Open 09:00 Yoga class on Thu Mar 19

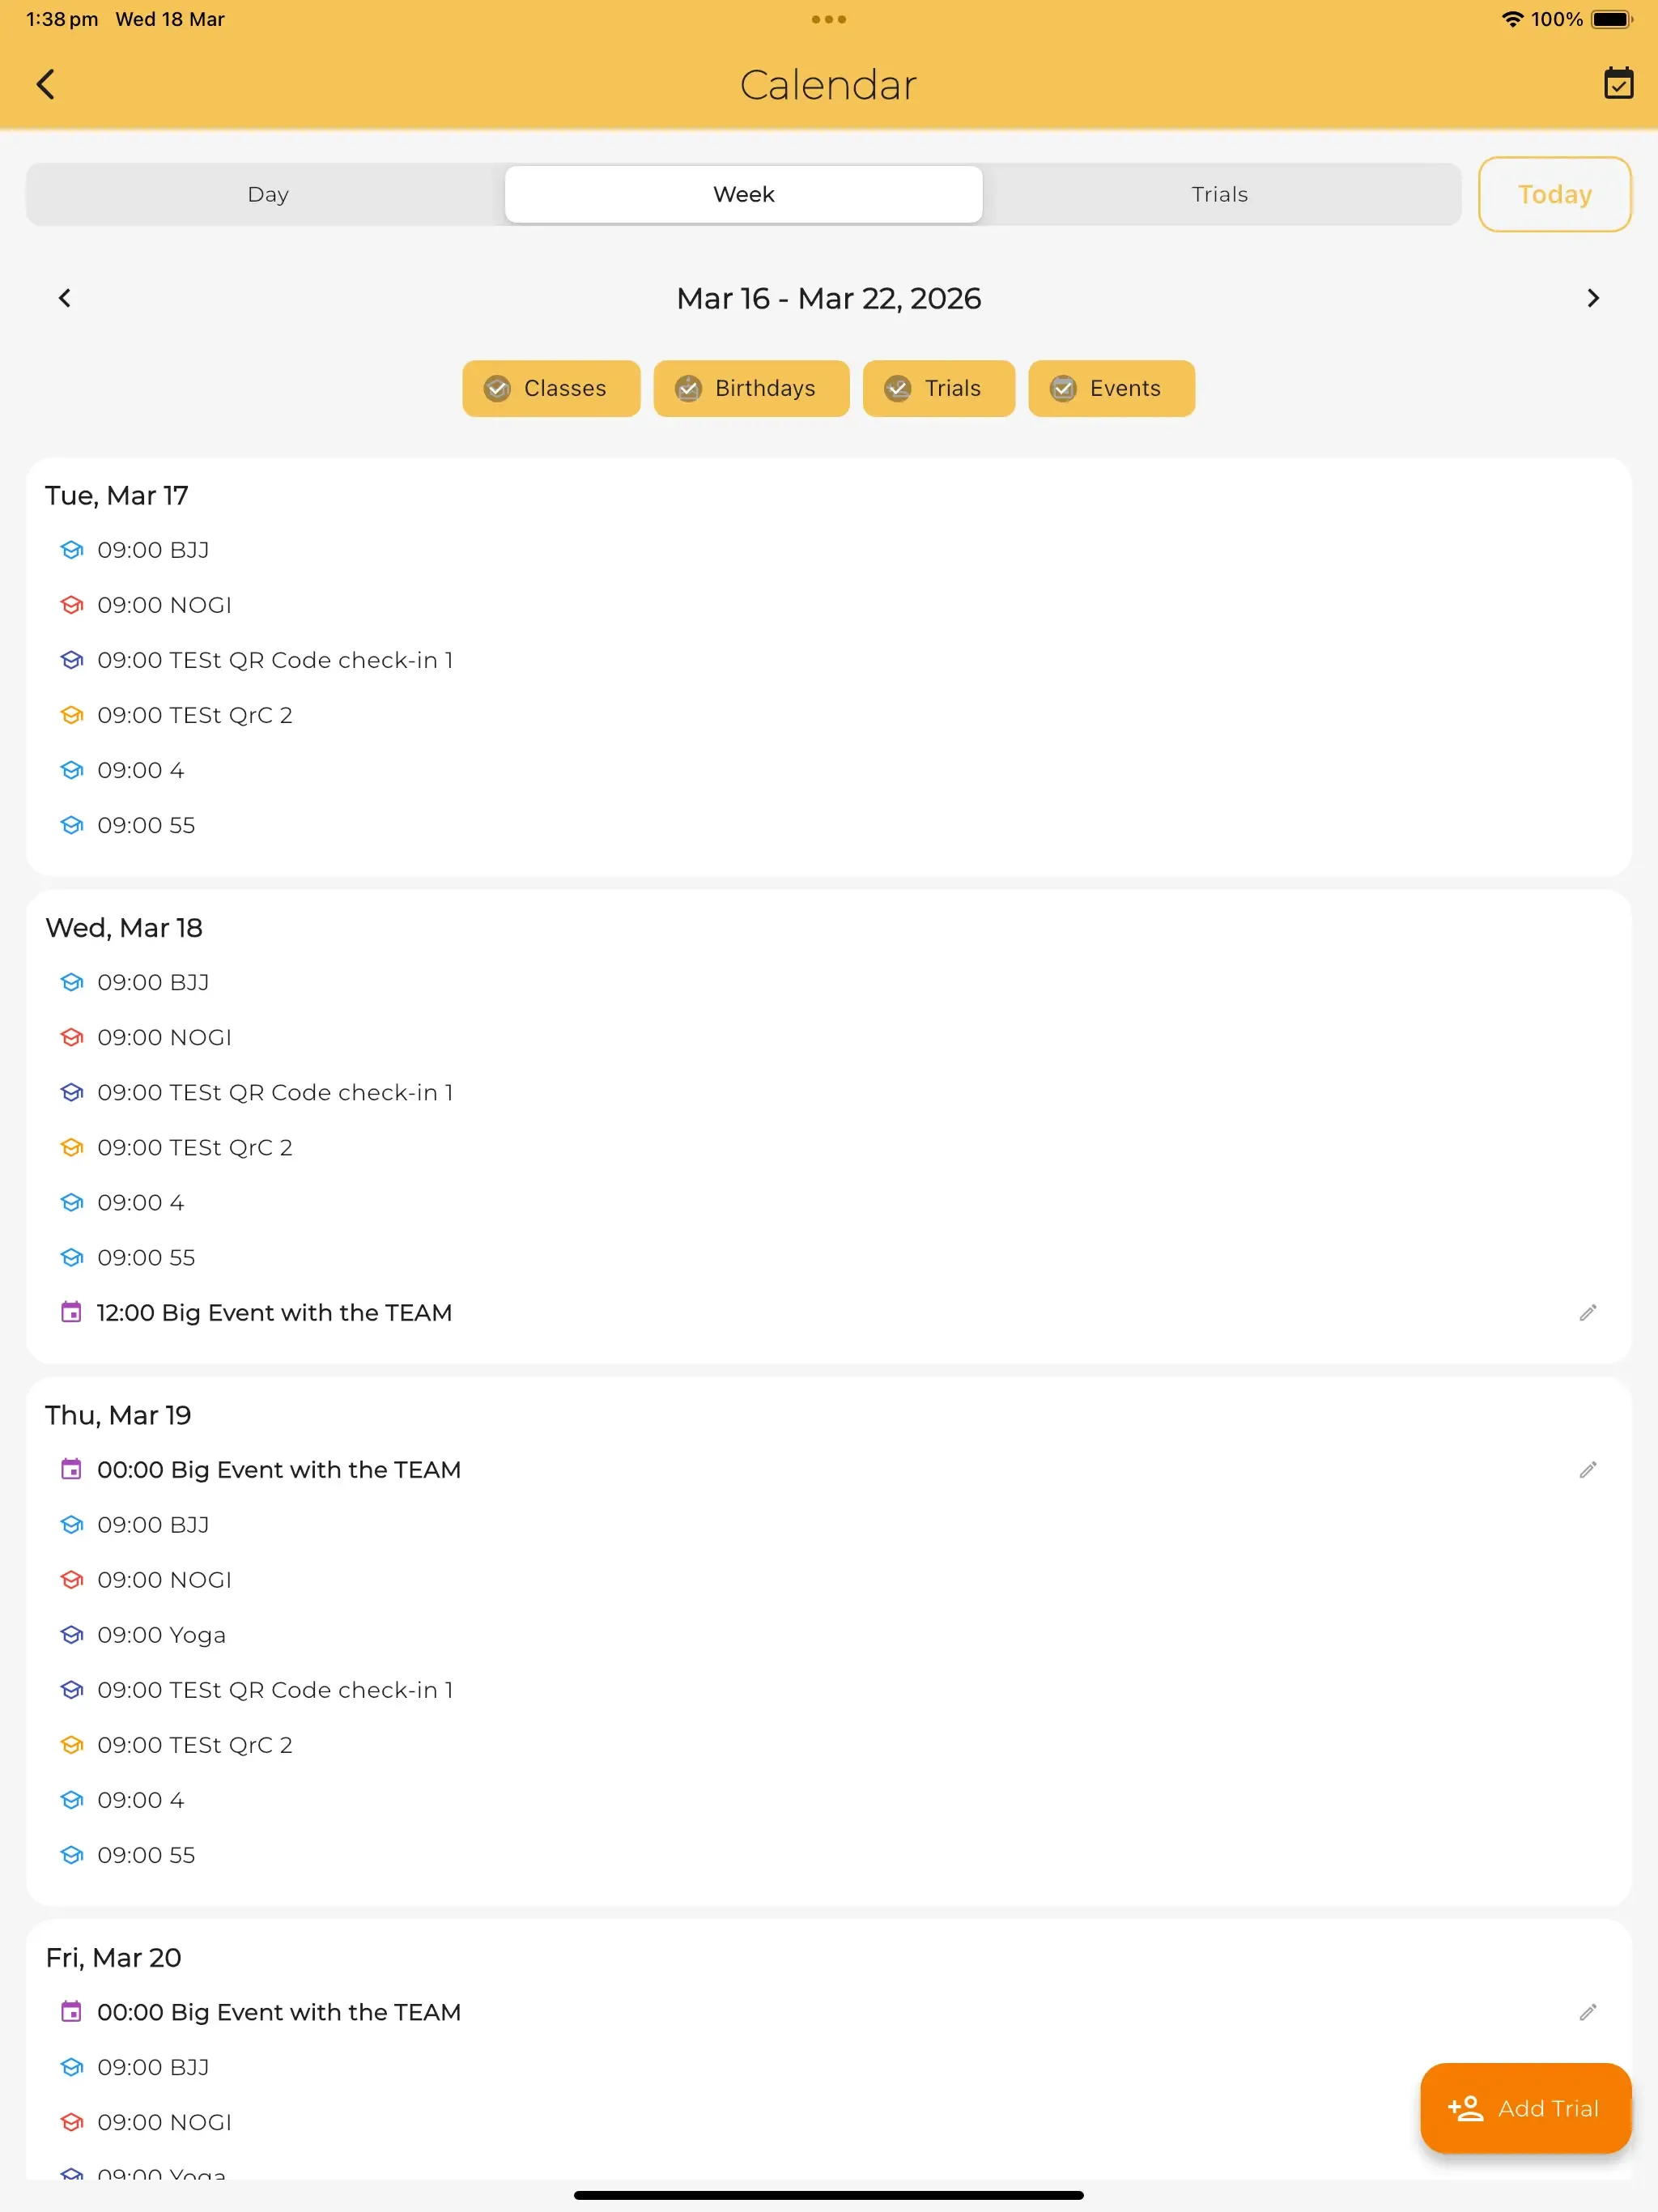(162, 1635)
